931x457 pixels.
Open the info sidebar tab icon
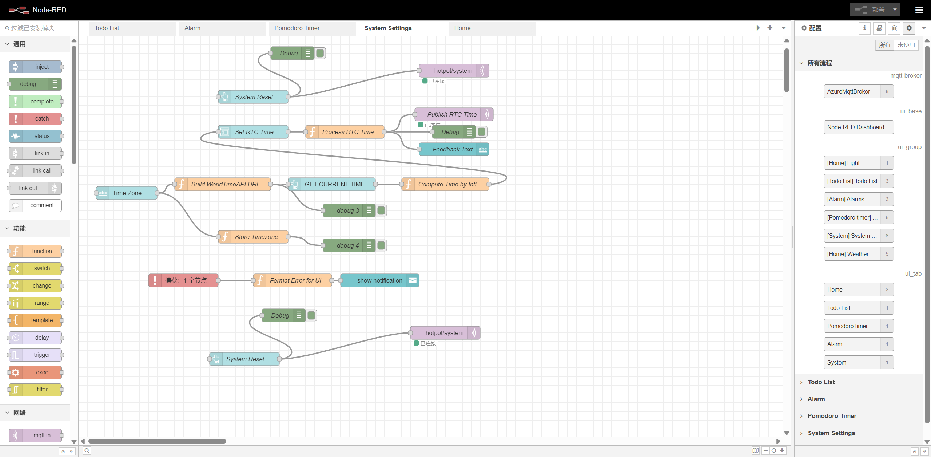[x=864, y=28]
